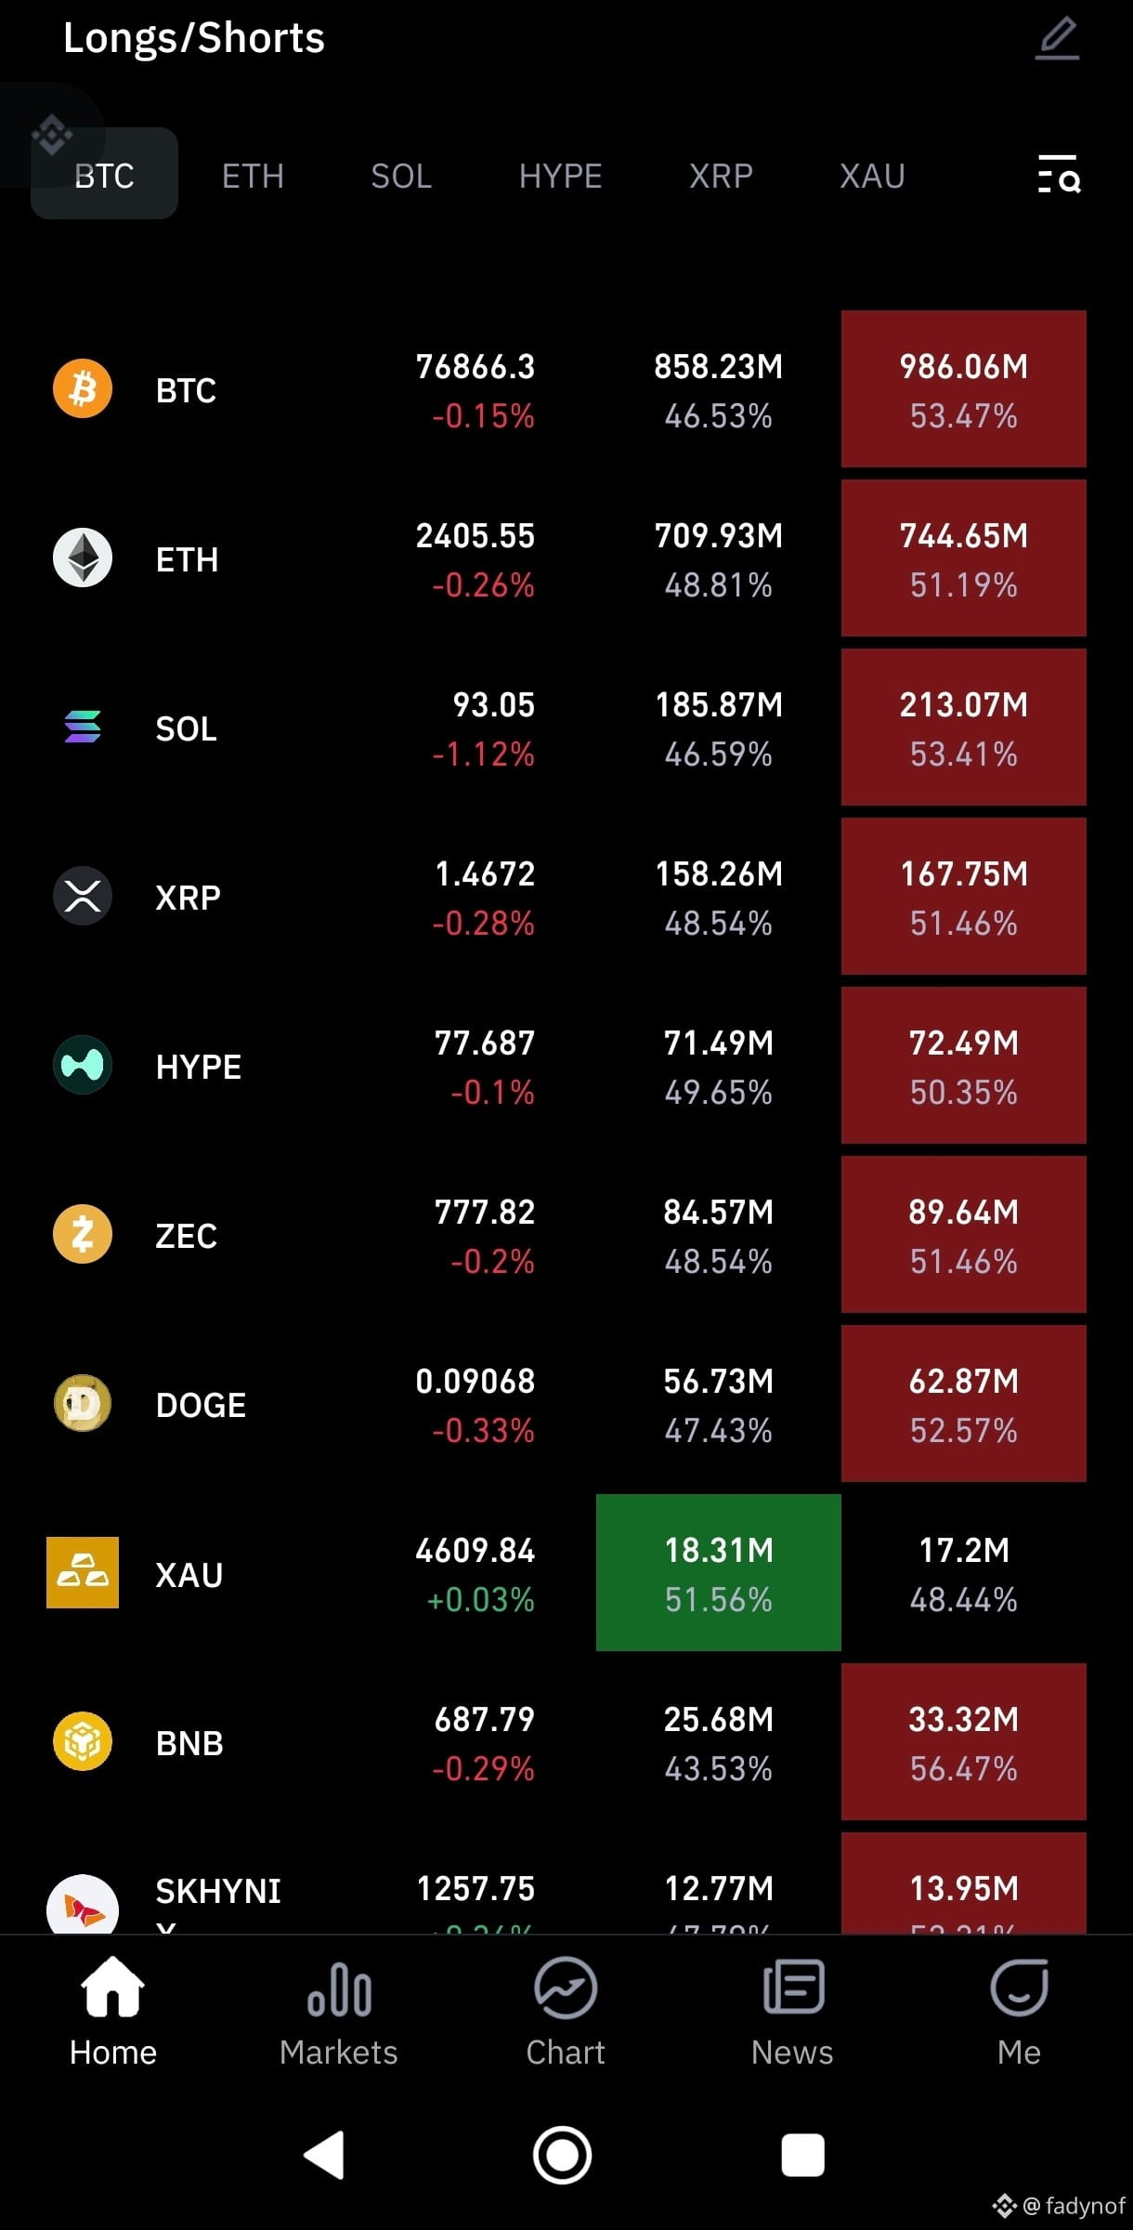1133x2230 pixels.
Task: Tap the Bitcoin coin logo
Action: (83, 388)
